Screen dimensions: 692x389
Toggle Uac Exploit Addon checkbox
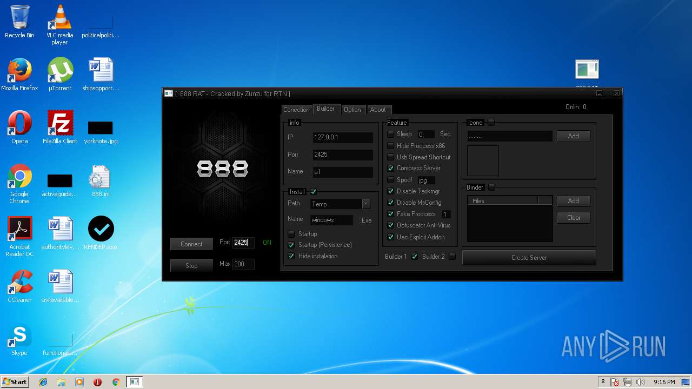click(x=390, y=237)
